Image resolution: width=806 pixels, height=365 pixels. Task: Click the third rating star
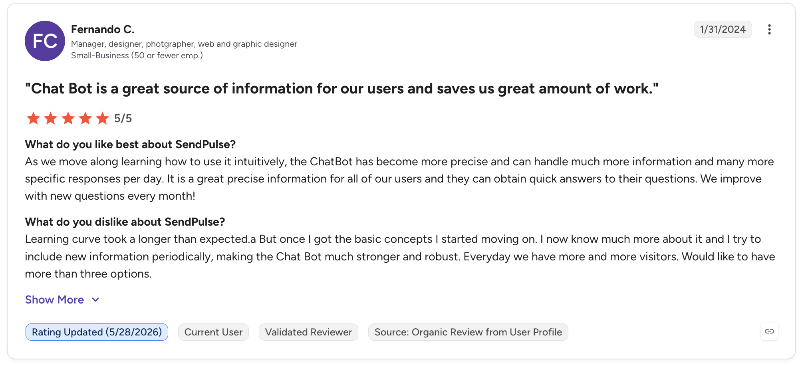[x=68, y=118]
